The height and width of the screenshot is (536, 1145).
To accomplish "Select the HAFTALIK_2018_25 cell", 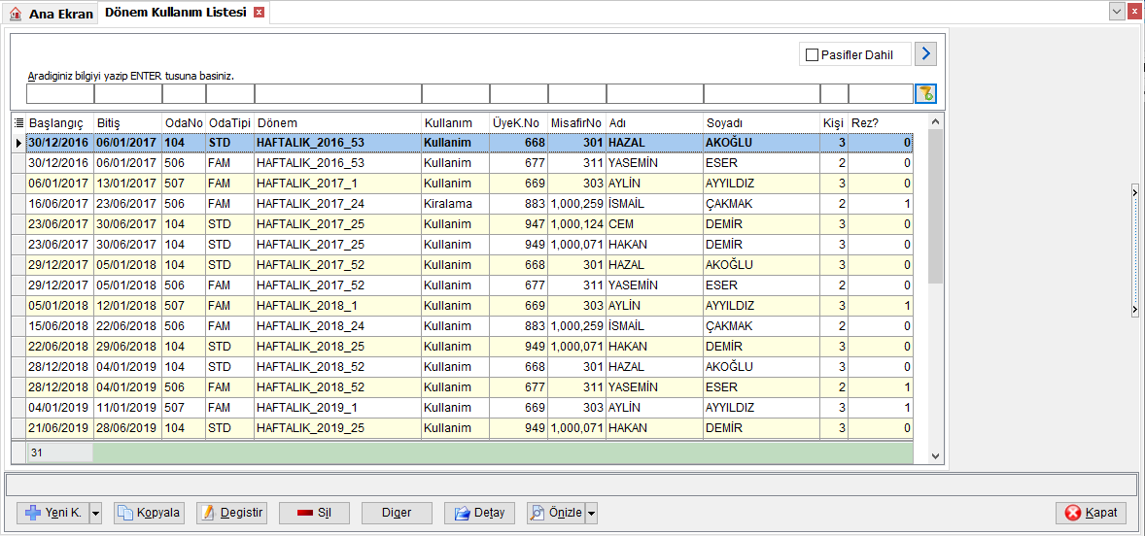I will coord(338,347).
